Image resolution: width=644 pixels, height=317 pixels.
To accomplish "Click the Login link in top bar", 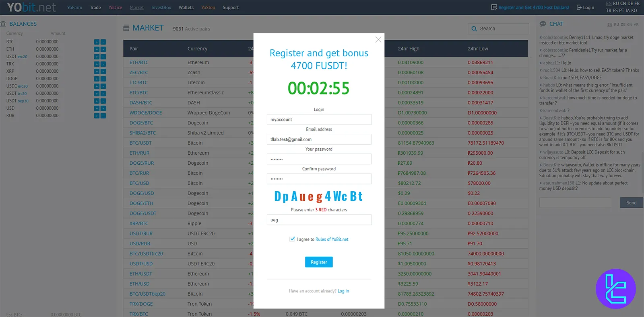I will point(588,7).
